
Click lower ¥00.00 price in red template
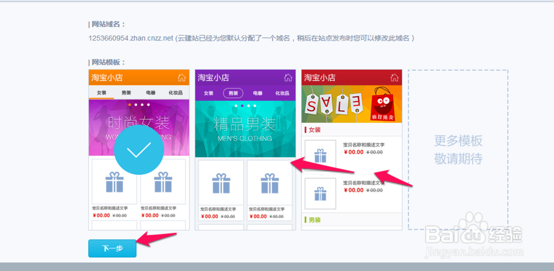353,190
